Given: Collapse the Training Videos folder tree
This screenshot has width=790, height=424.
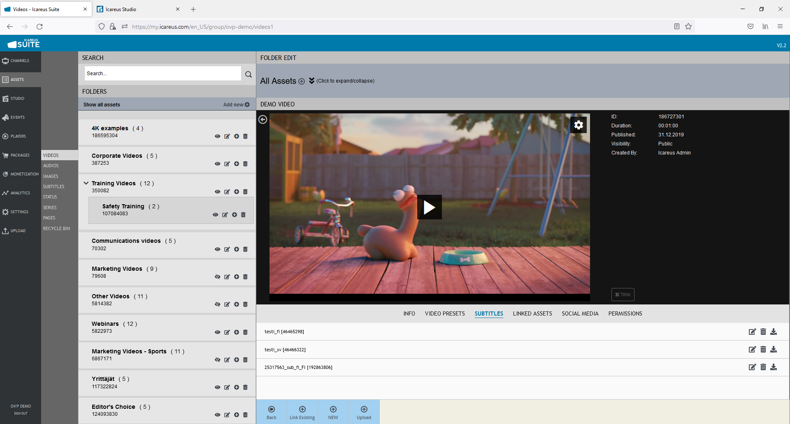Looking at the screenshot, I should point(86,183).
